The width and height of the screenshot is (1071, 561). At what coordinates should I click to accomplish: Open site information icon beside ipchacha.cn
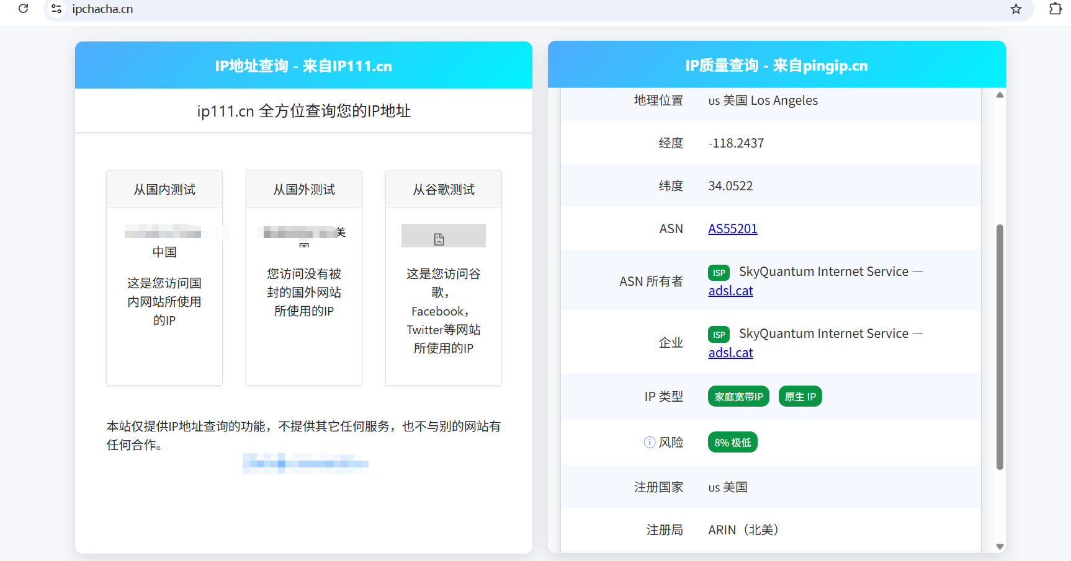pyautogui.click(x=56, y=9)
